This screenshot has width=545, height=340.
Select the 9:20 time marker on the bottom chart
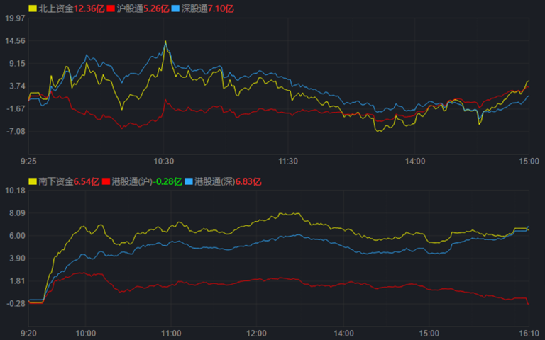[28, 333]
